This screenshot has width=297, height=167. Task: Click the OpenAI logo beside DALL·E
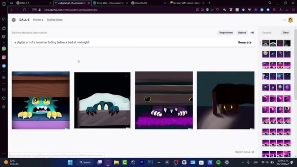(13, 20)
